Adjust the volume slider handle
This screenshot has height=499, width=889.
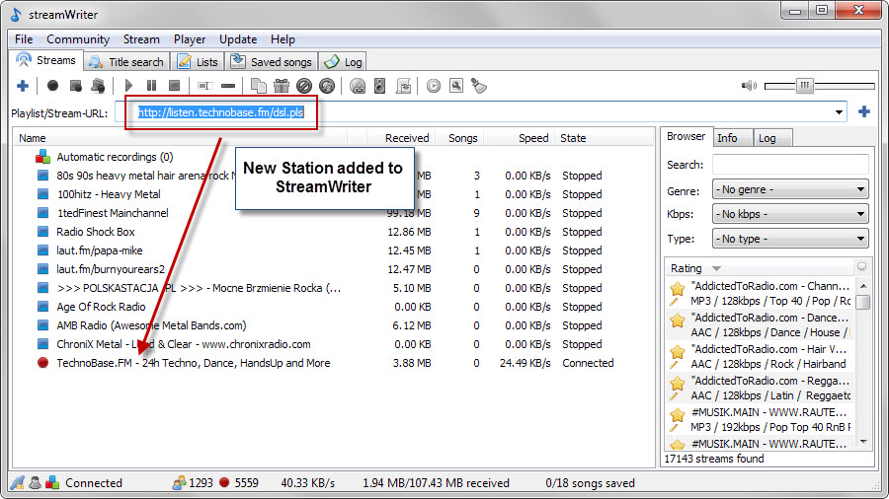tap(804, 86)
